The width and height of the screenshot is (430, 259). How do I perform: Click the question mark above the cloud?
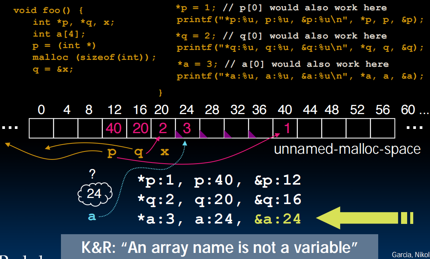click(93, 174)
